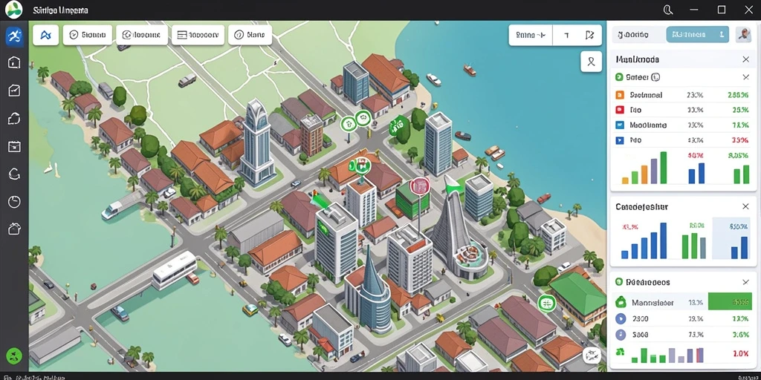
Task: Click the highlighted teal button in right panel header
Action: [697, 34]
